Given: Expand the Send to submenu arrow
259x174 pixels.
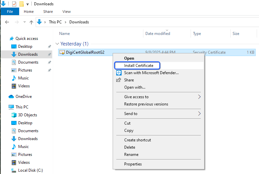Looking at the screenshot, I should (199, 114).
